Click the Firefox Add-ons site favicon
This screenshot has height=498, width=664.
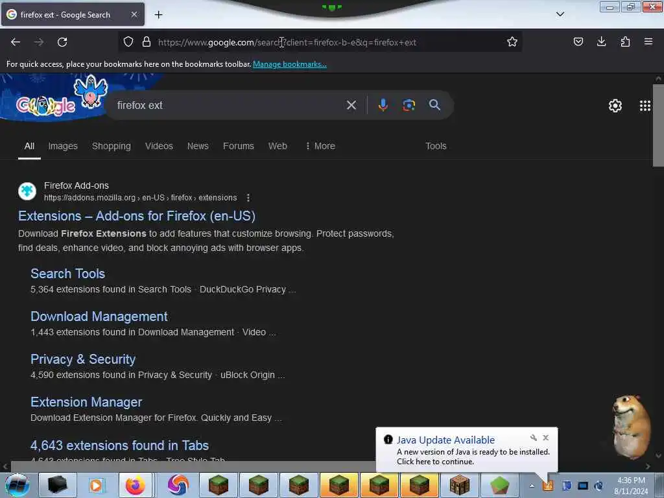27,191
